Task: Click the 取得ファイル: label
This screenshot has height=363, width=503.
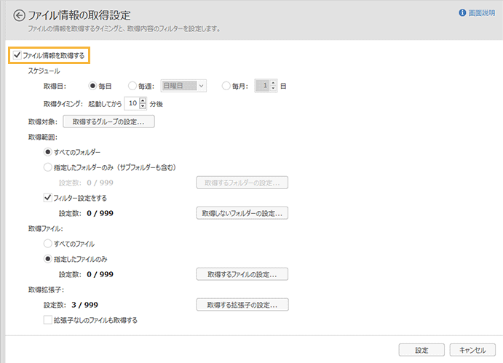Action: tap(46, 228)
